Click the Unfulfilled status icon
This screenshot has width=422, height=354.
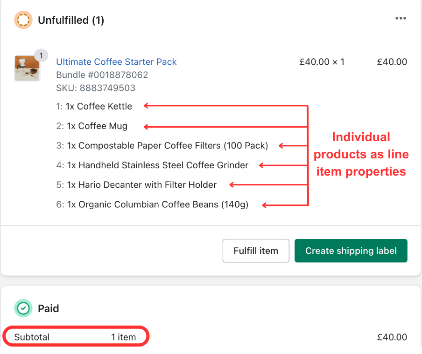[x=23, y=20]
